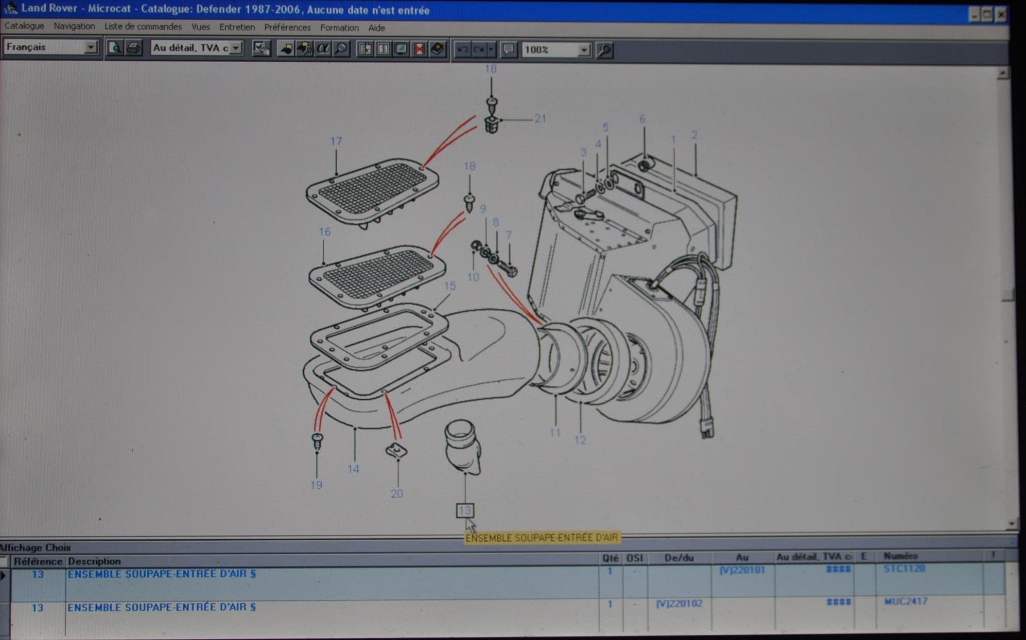The width and height of the screenshot is (1026, 640).
Task: Click callout number 17 in diagram
Action: [x=336, y=141]
